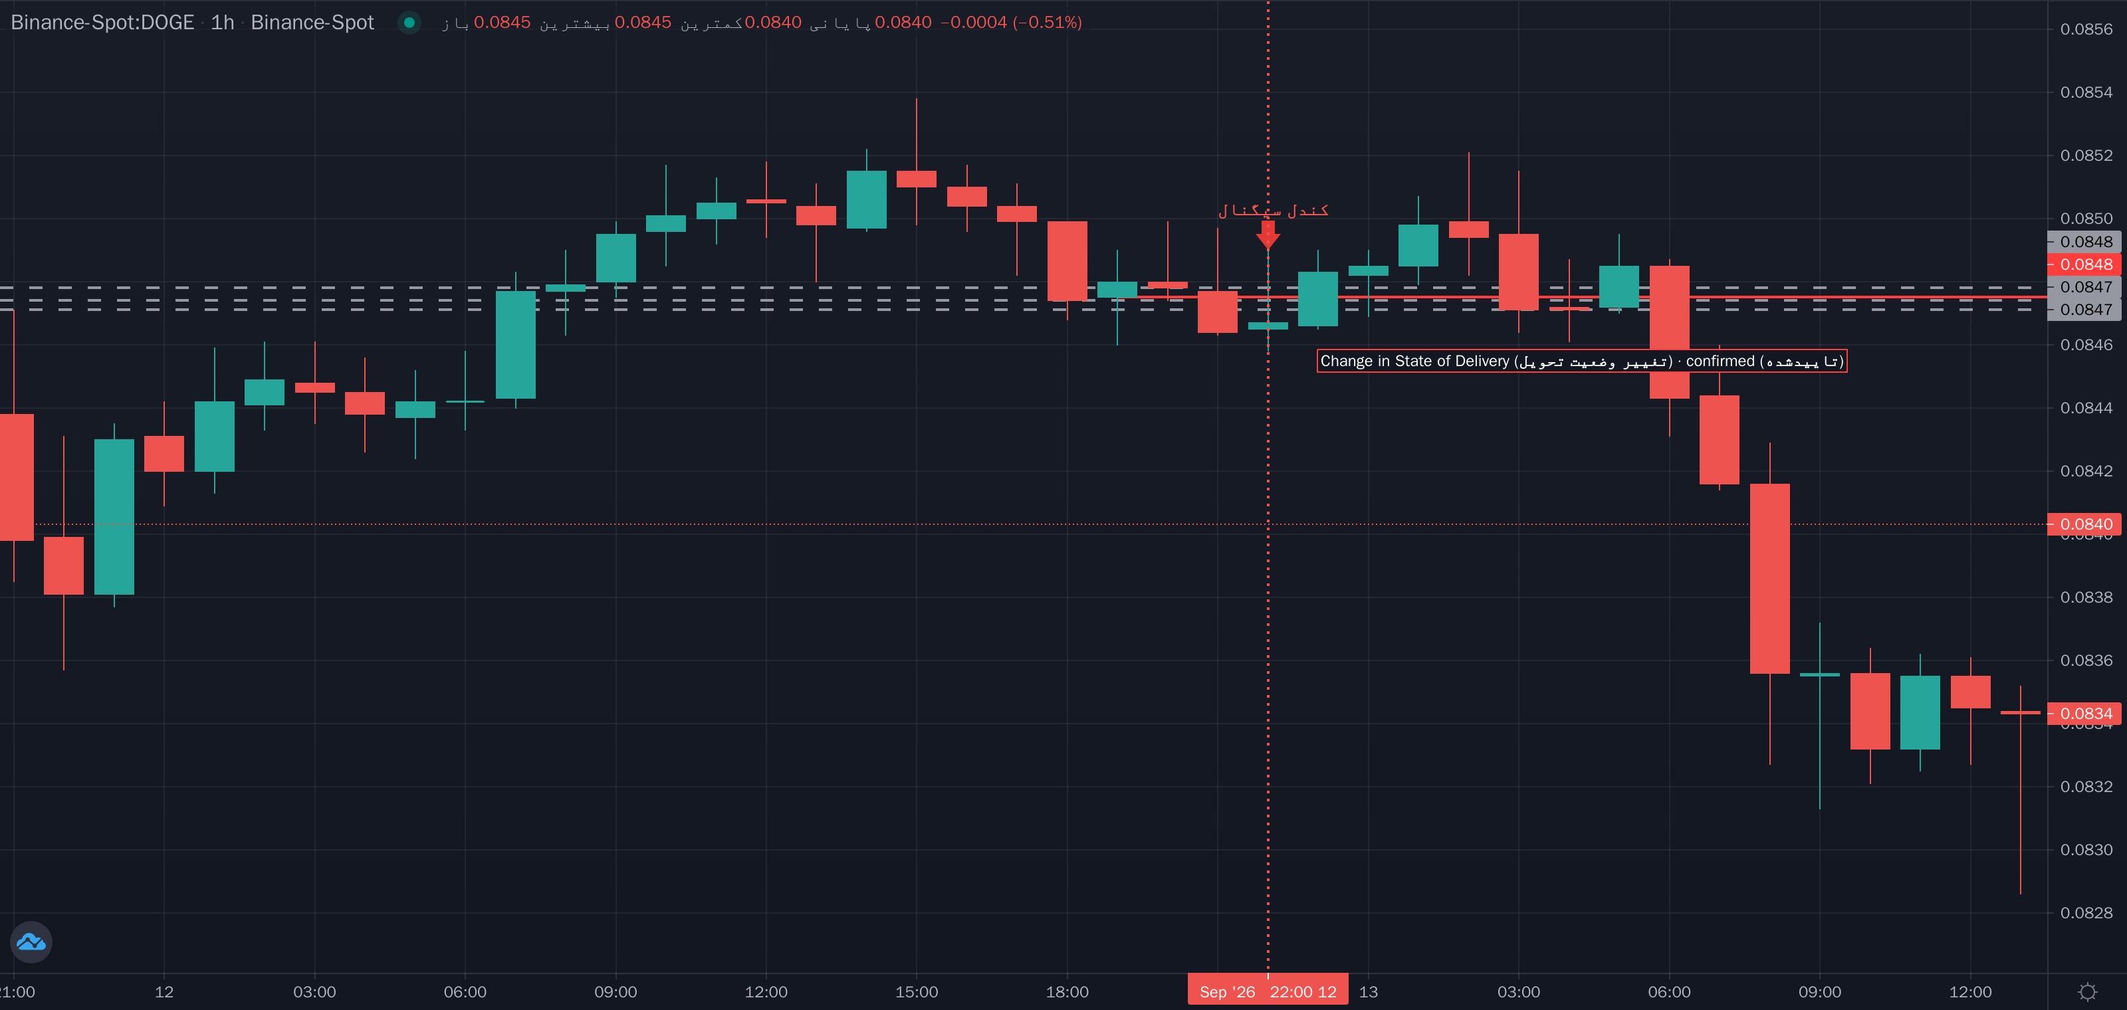Click the −0.0004 (−0.51%) change value
Image resolution: width=2127 pixels, height=1010 pixels.
(1012, 23)
